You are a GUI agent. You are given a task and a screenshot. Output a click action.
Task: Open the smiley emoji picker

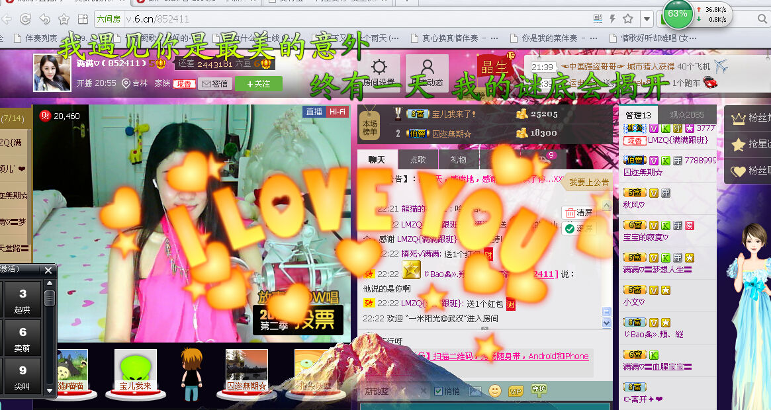pyautogui.click(x=495, y=391)
